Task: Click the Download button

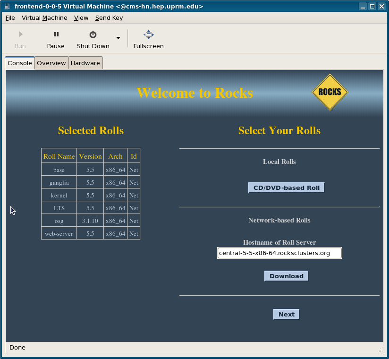Action: click(x=286, y=276)
